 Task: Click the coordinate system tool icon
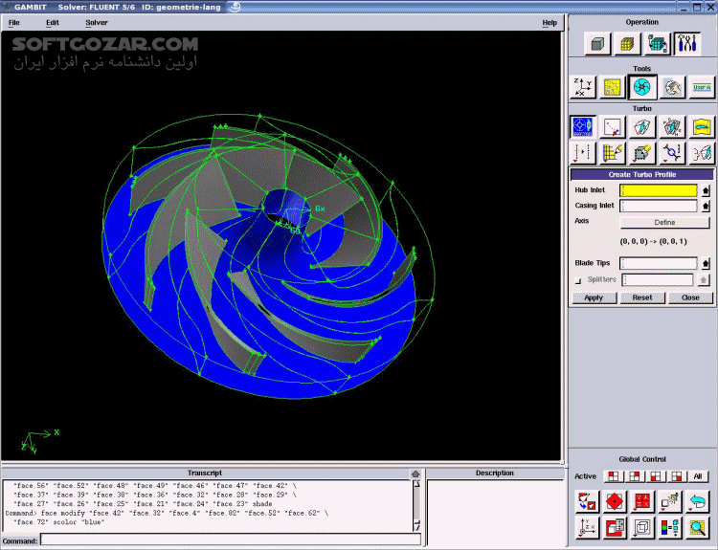coord(583,88)
